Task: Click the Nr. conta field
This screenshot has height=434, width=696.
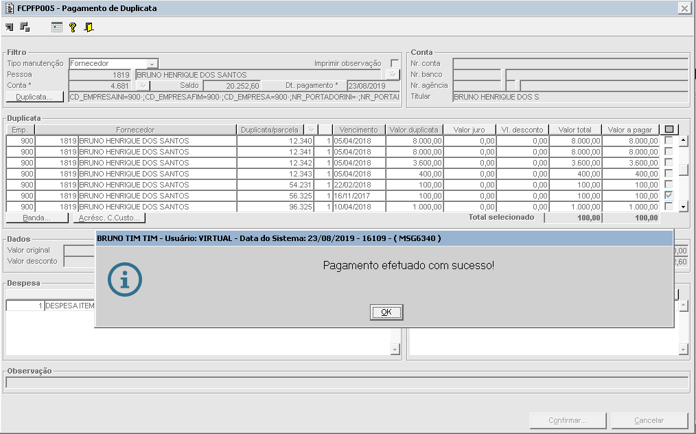Action: tap(570, 64)
